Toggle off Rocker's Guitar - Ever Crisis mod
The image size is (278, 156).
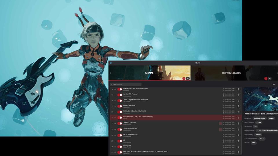coord(120,118)
